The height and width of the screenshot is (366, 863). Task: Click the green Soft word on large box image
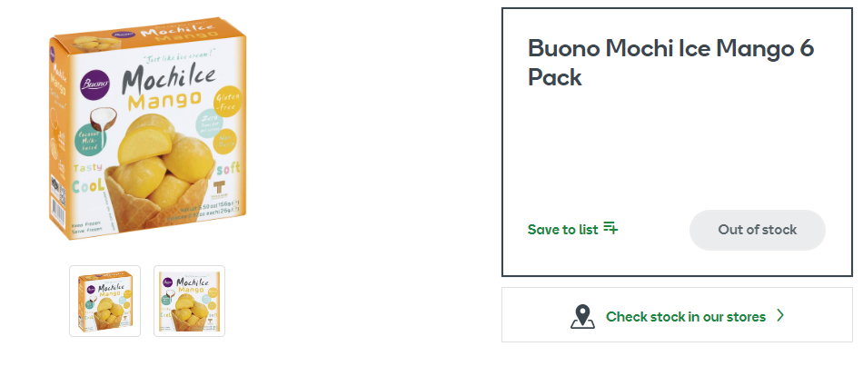click(x=228, y=170)
